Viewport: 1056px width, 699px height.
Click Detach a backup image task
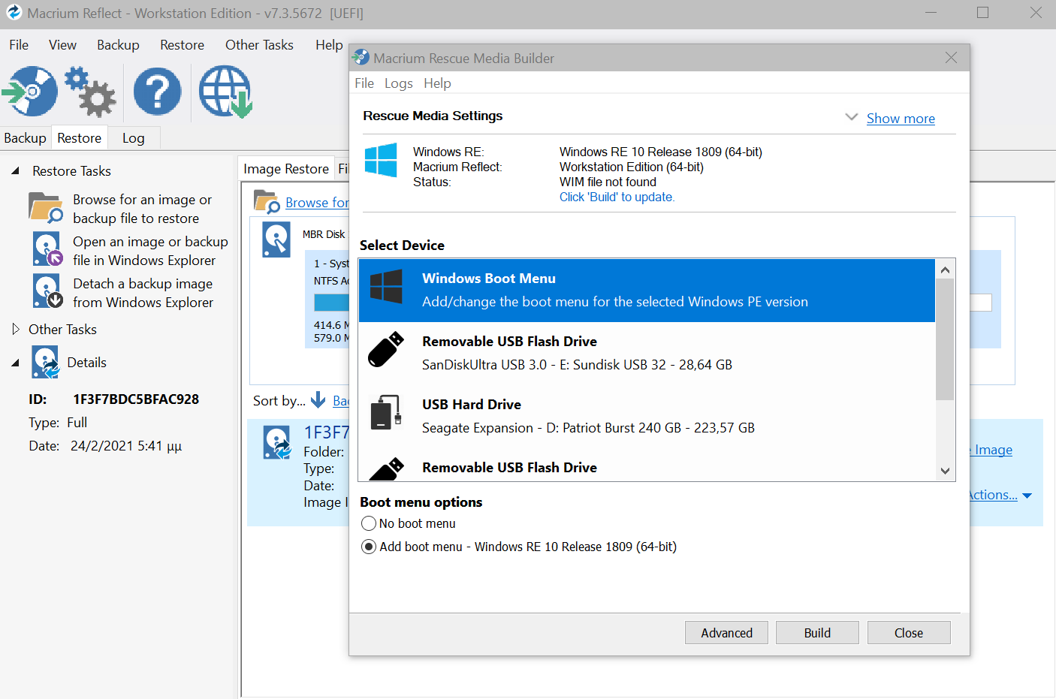pos(143,293)
